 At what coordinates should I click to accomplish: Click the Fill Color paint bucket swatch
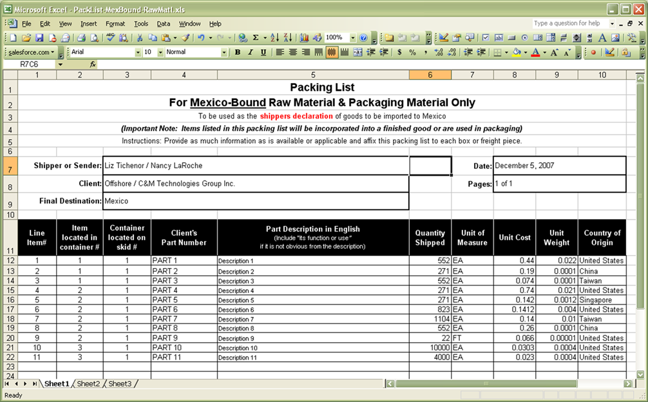(x=517, y=52)
